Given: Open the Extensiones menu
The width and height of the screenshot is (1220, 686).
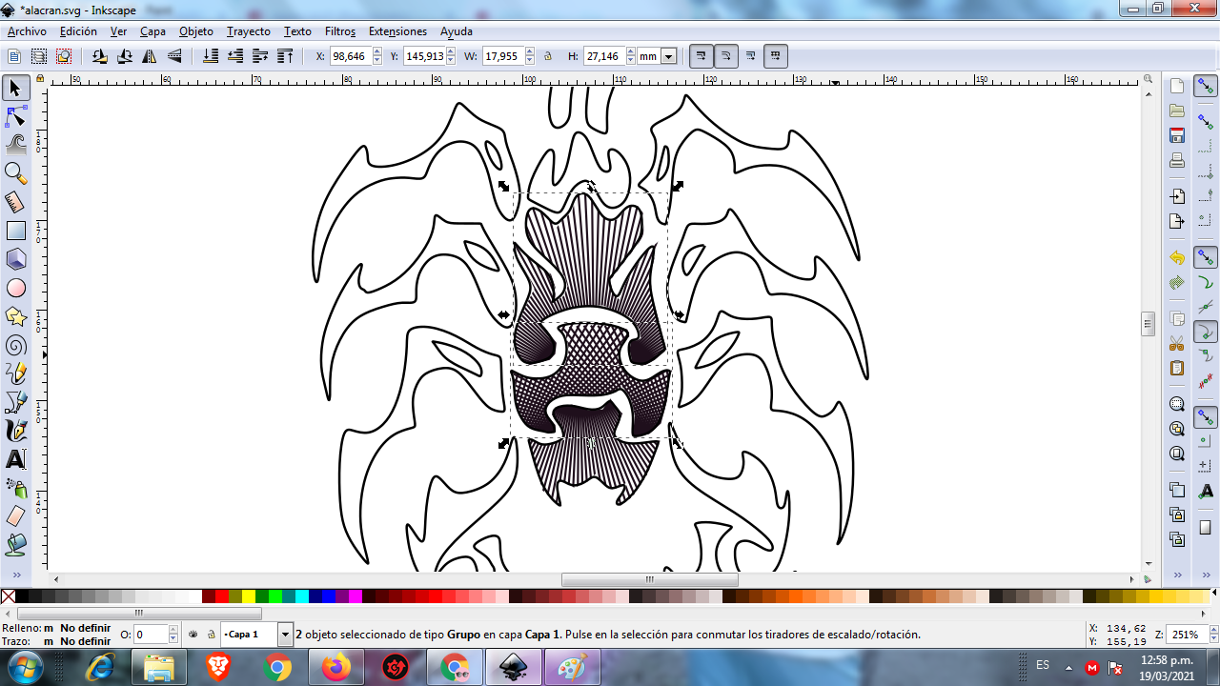Looking at the screenshot, I should pos(397,31).
